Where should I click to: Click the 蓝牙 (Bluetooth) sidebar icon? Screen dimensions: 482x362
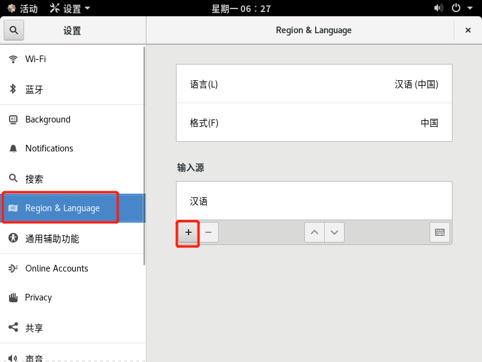tap(12, 89)
